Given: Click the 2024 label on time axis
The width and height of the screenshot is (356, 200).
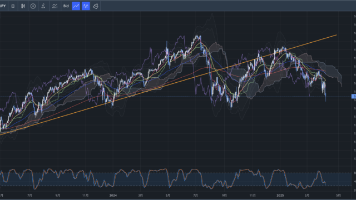Looking at the screenshot, I should point(113,195).
